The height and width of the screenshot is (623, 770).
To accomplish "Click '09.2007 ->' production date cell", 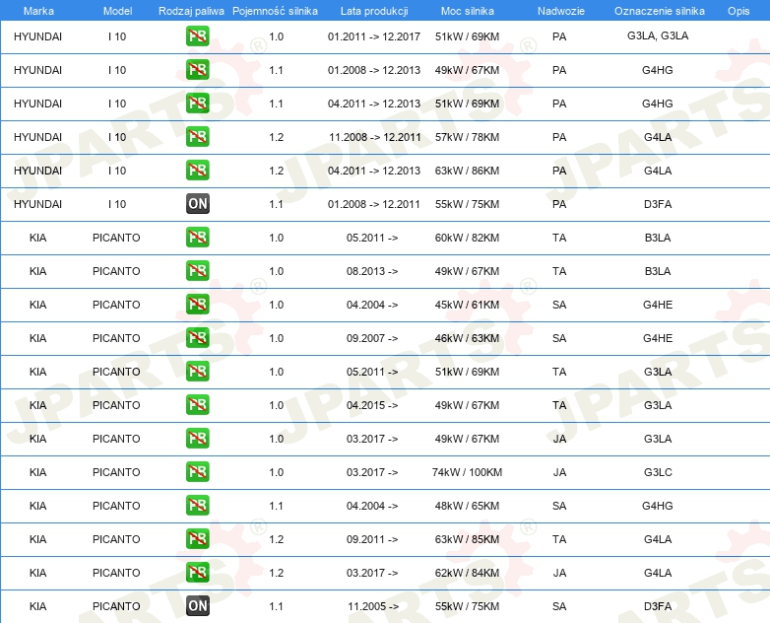I will (372, 338).
